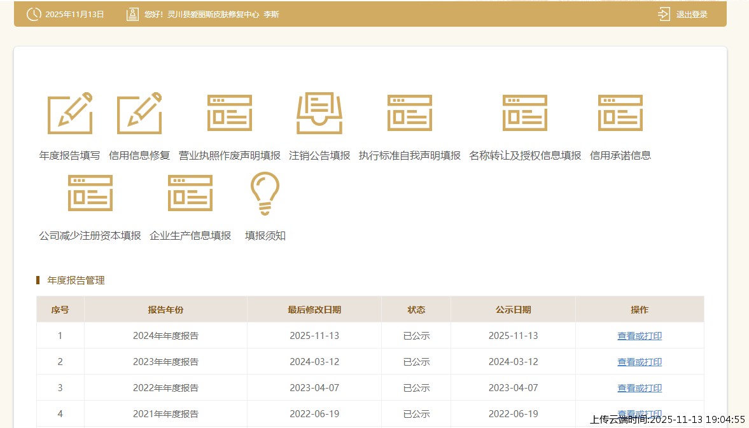Click the 报告年份 column header
The image size is (749, 428).
tap(165, 310)
